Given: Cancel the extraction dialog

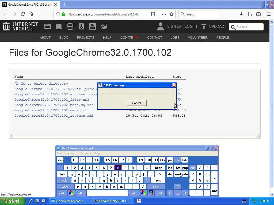Looking at the screenshot, I should [137, 103].
